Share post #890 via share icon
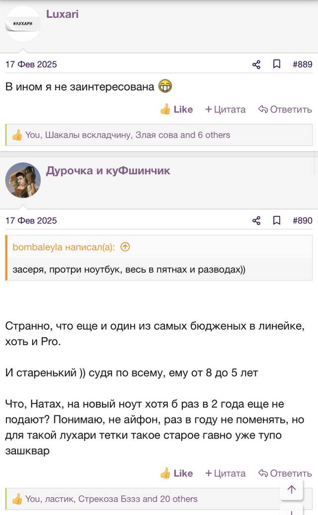 pyautogui.click(x=256, y=221)
